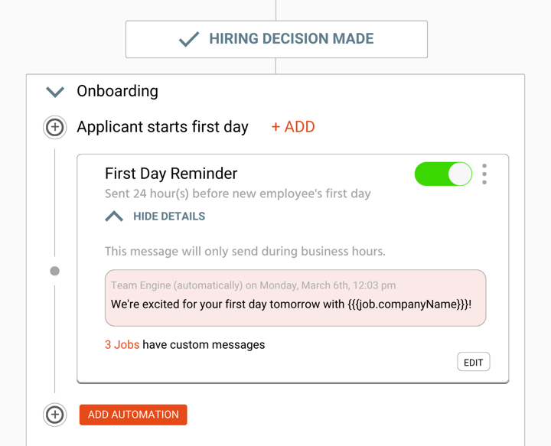Click plus circle next to Add Automation
551x446 pixels.
click(55, 415)
